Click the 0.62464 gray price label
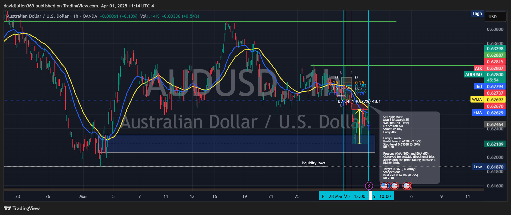511x215 pixels. coord(495,124)
